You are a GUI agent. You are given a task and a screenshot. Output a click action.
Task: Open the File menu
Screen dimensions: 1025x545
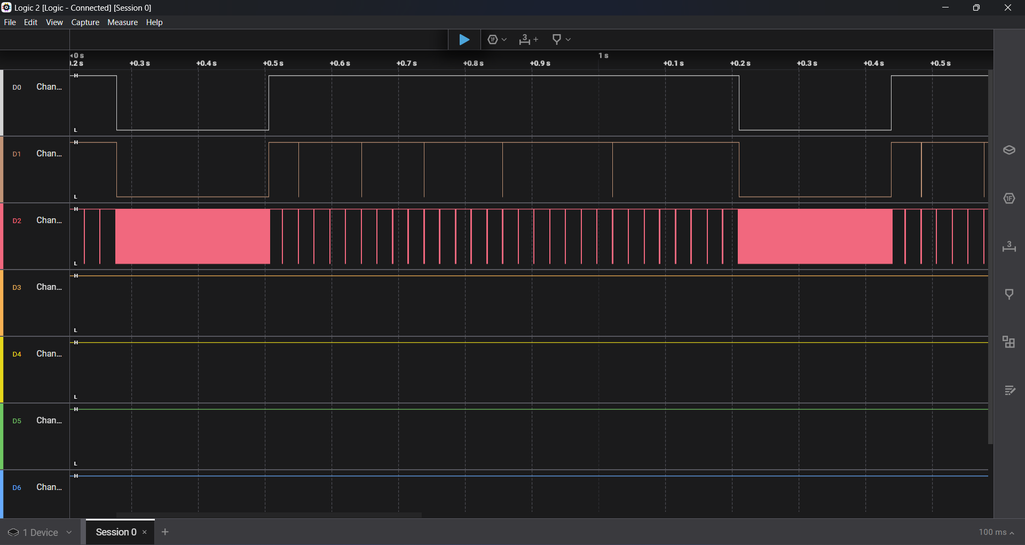(10, 22)
